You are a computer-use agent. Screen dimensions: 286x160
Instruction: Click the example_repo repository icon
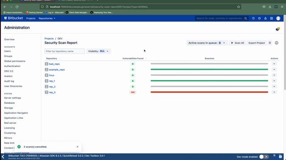[46, 69]
